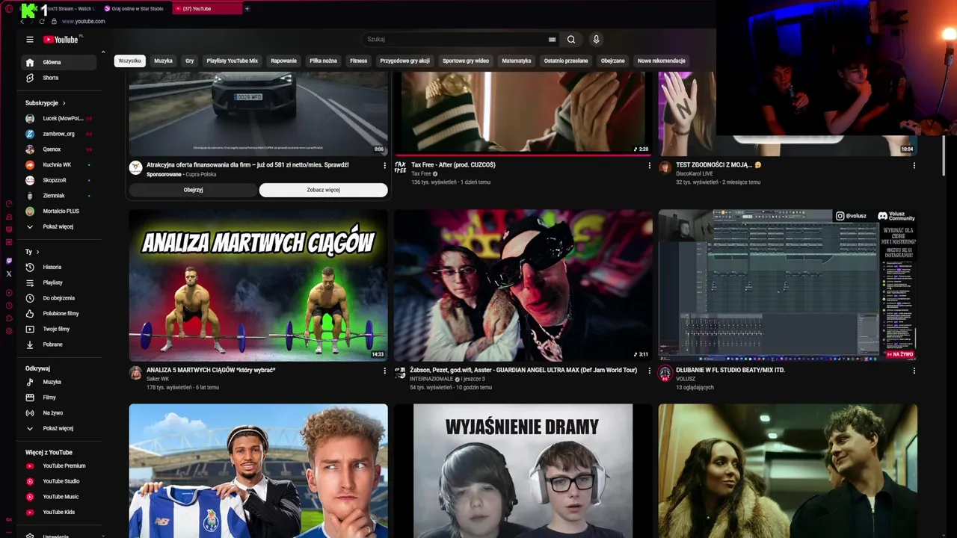Select the Muzyka filter chip

163,61
